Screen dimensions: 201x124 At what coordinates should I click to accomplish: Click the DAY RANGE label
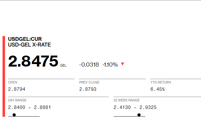coord(17,100)
